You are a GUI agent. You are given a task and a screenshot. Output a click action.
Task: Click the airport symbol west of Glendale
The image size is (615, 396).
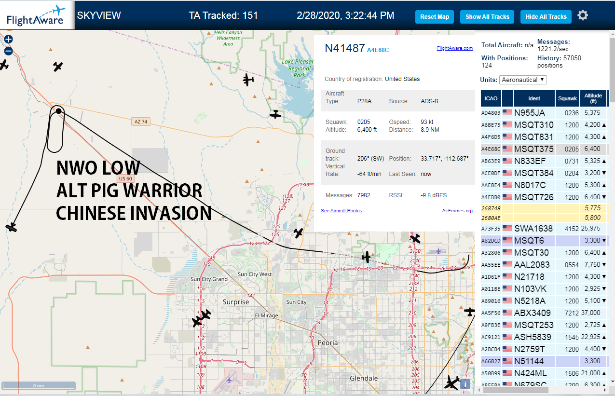[229, 380]
